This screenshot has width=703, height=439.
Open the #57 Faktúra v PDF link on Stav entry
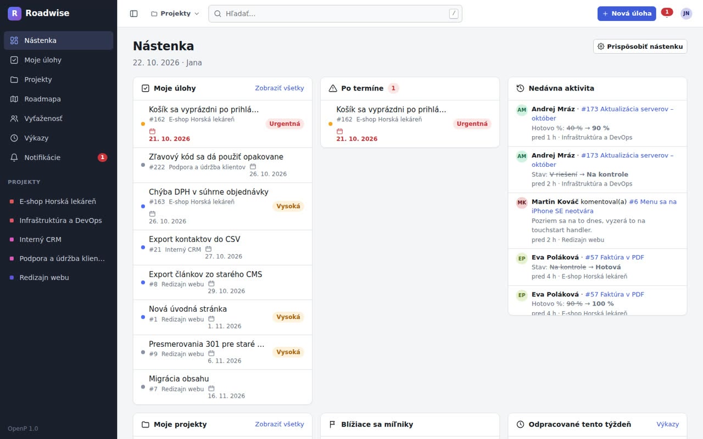(x=615, y=257)
